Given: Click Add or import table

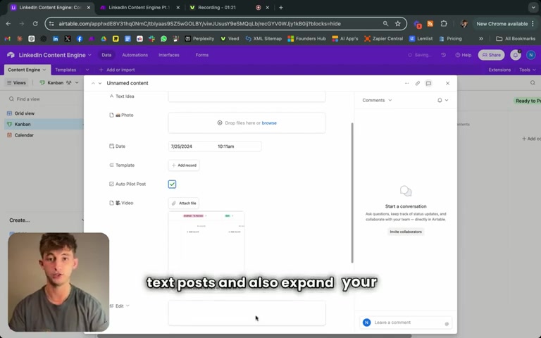Looking at the screenshot, I should (x=117, y=70).
